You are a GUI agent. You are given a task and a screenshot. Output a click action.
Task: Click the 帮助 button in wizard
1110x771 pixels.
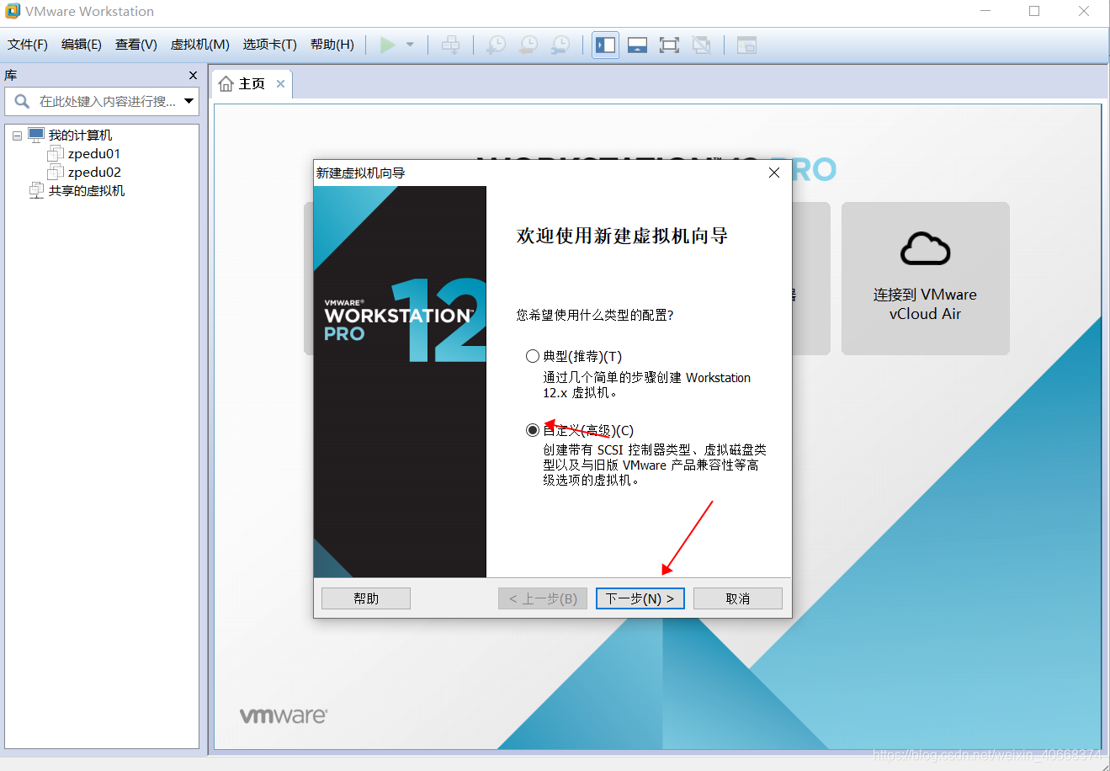[366, 598]
